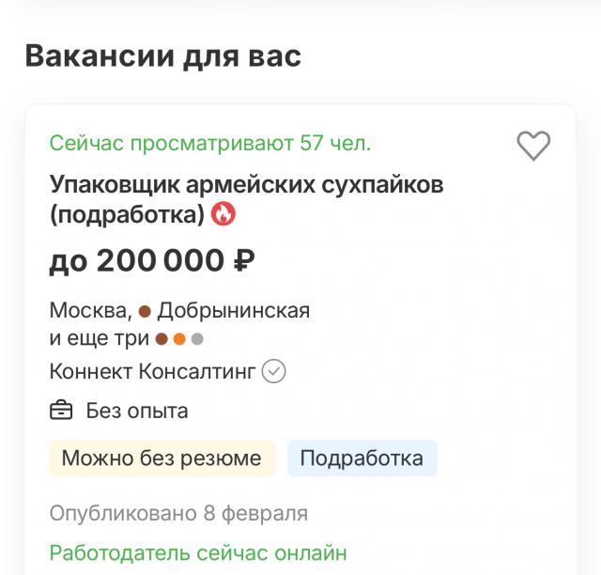Screen dimensions: 601x575
Task: Expand the 'и еще три' metro stations
Action: 100,339
